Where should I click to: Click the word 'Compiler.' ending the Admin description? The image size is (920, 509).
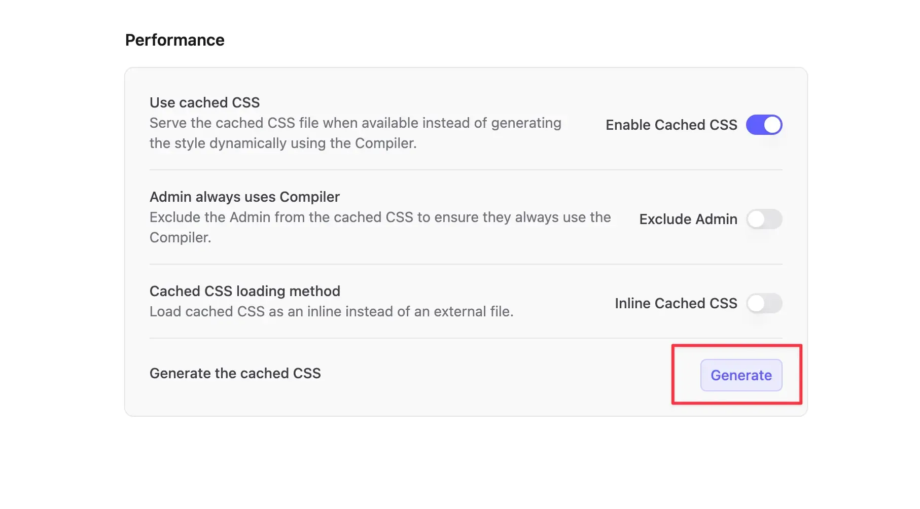pos(180,237)
